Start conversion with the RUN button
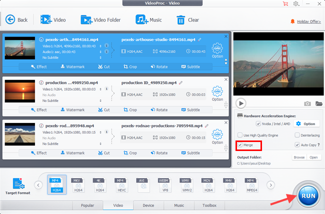Screen dimensions: 325x214 (308, 196)
